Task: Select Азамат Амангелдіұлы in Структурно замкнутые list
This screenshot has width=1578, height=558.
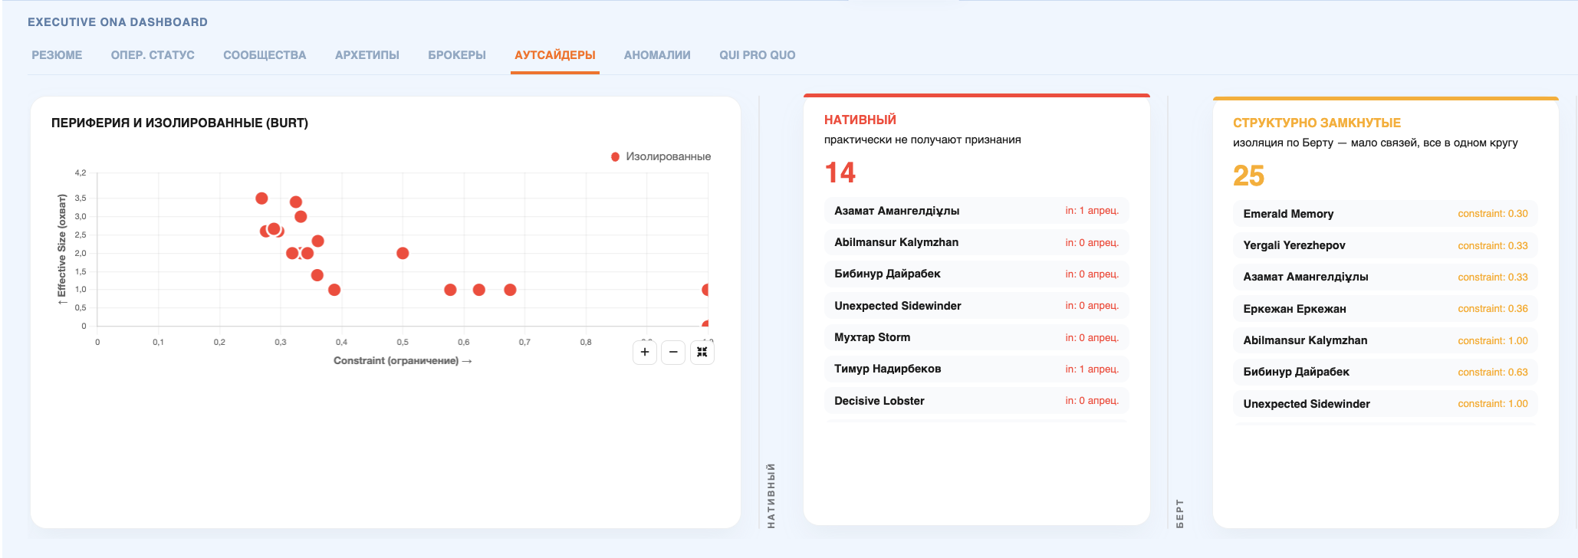Action: [1385, 277]
